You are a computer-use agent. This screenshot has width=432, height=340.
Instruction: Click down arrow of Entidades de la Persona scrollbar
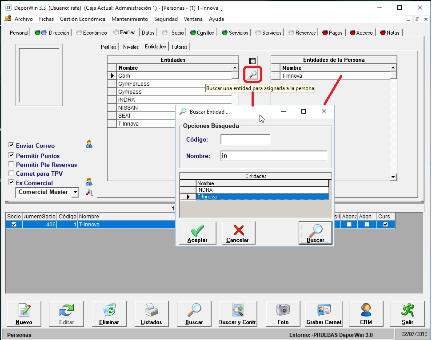(393, 177)
